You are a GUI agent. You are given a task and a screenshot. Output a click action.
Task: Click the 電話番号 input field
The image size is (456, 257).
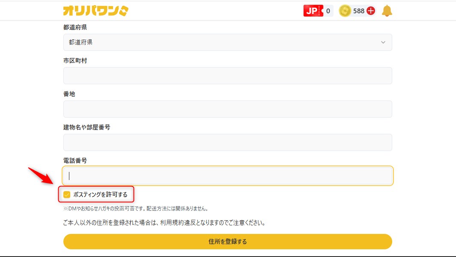(x=227, y=176)
